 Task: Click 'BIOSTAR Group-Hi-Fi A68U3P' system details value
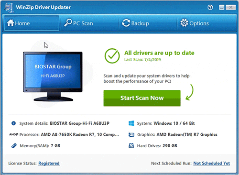click(x=79, y=123)
